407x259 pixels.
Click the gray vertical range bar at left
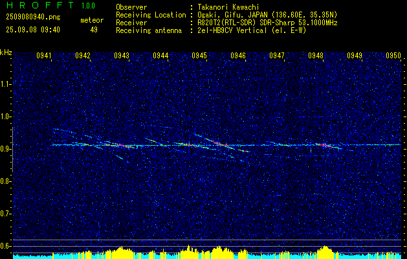(12, 150)
